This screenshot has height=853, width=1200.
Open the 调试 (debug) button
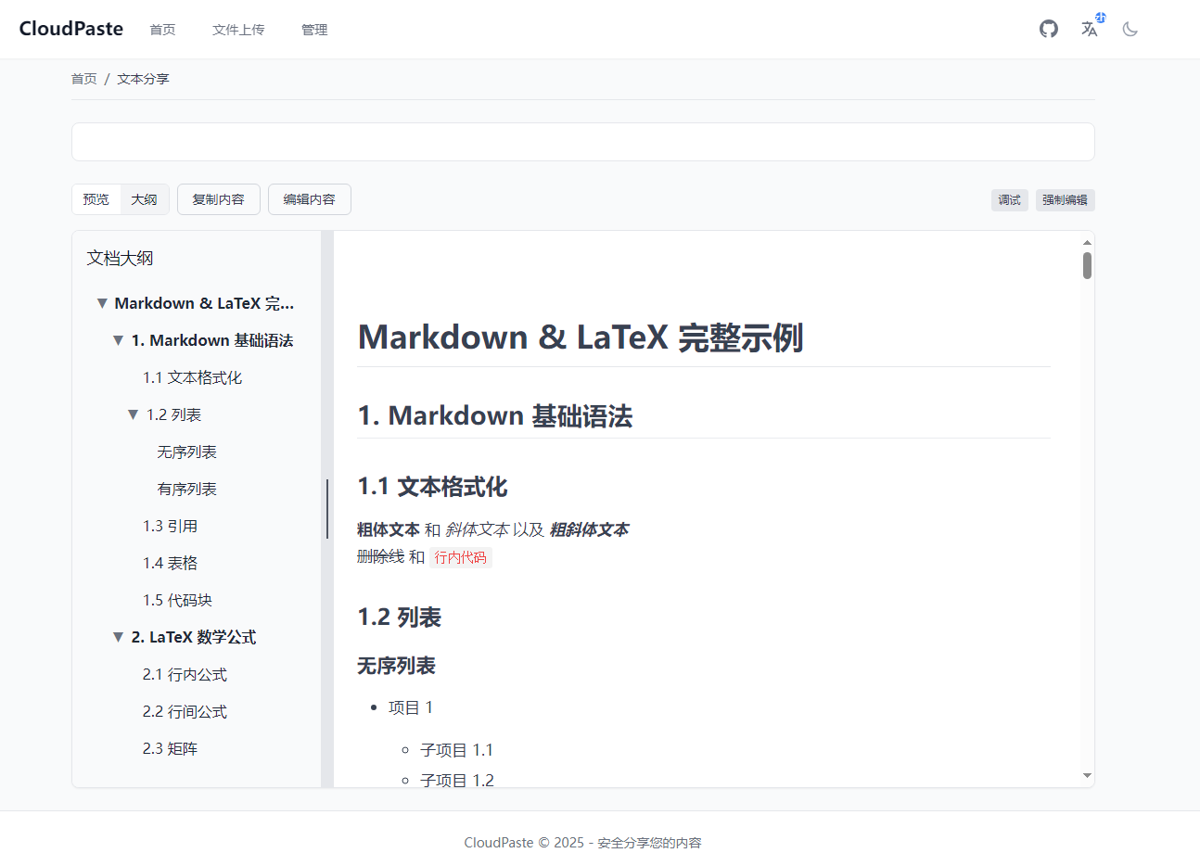click(1009, 199)
